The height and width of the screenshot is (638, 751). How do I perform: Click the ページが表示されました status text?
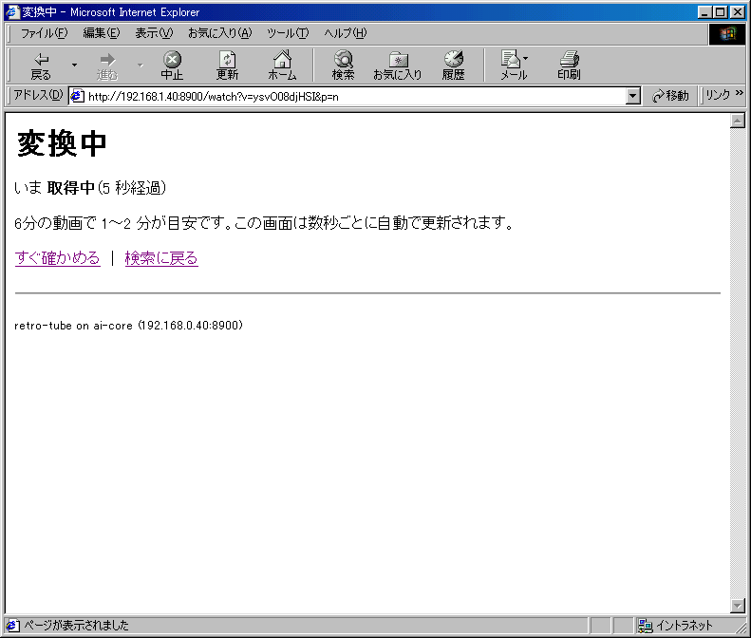coord(77,625)
